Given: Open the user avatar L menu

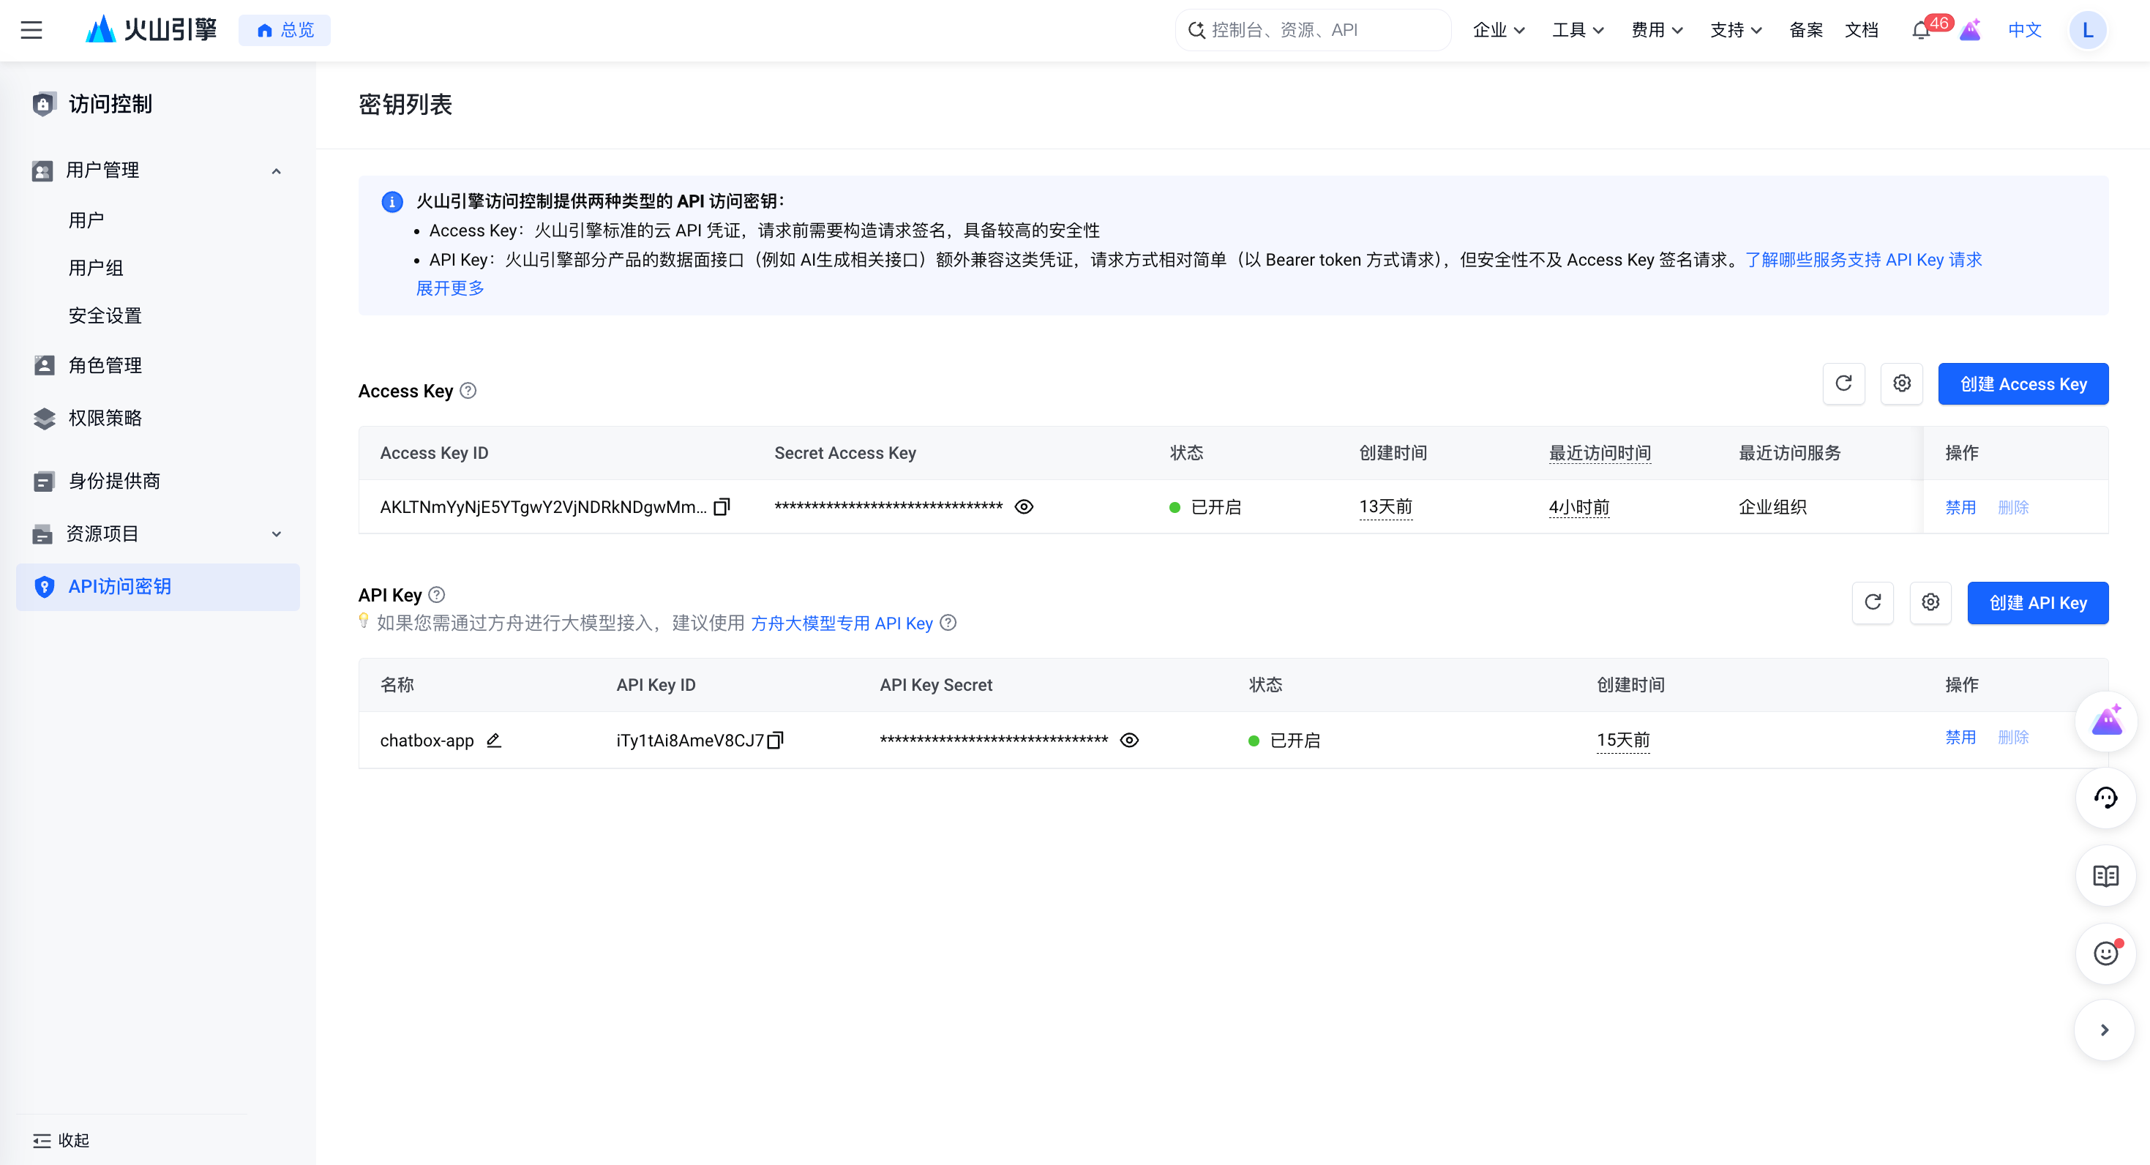Looking at the screenshot, I should click(2087, 30).
